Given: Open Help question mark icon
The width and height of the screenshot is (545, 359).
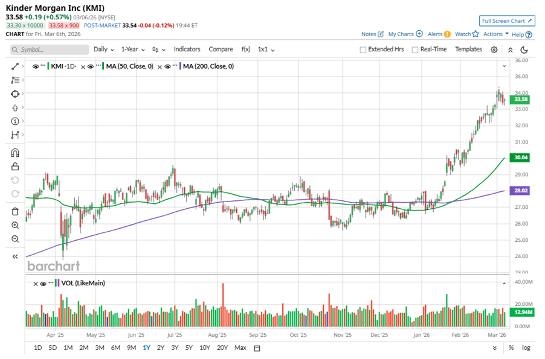Looking at the screenshot, I should click(x=529, y=35).
